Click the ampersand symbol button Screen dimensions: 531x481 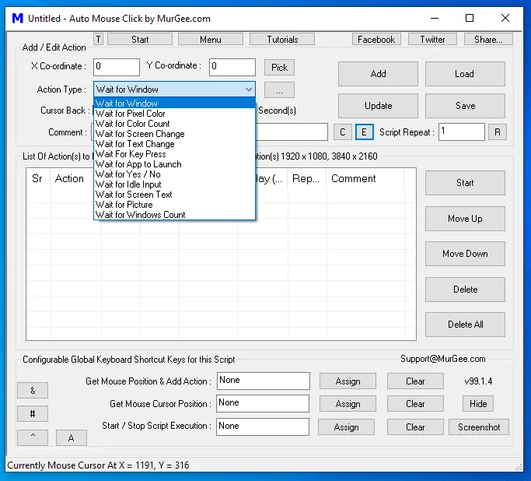(x=33, y=391)
